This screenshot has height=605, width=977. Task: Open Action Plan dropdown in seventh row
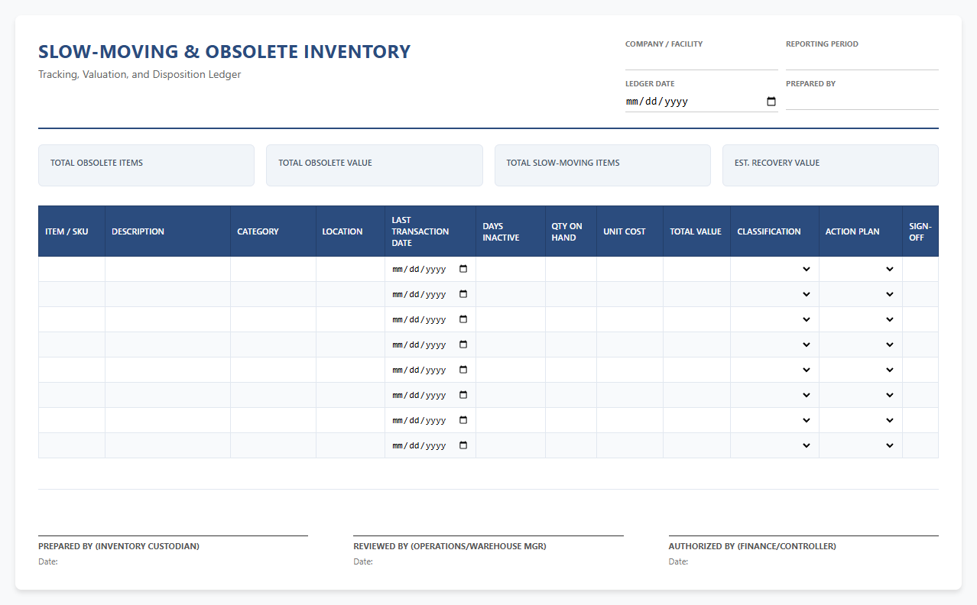click(x=861, y=420)
